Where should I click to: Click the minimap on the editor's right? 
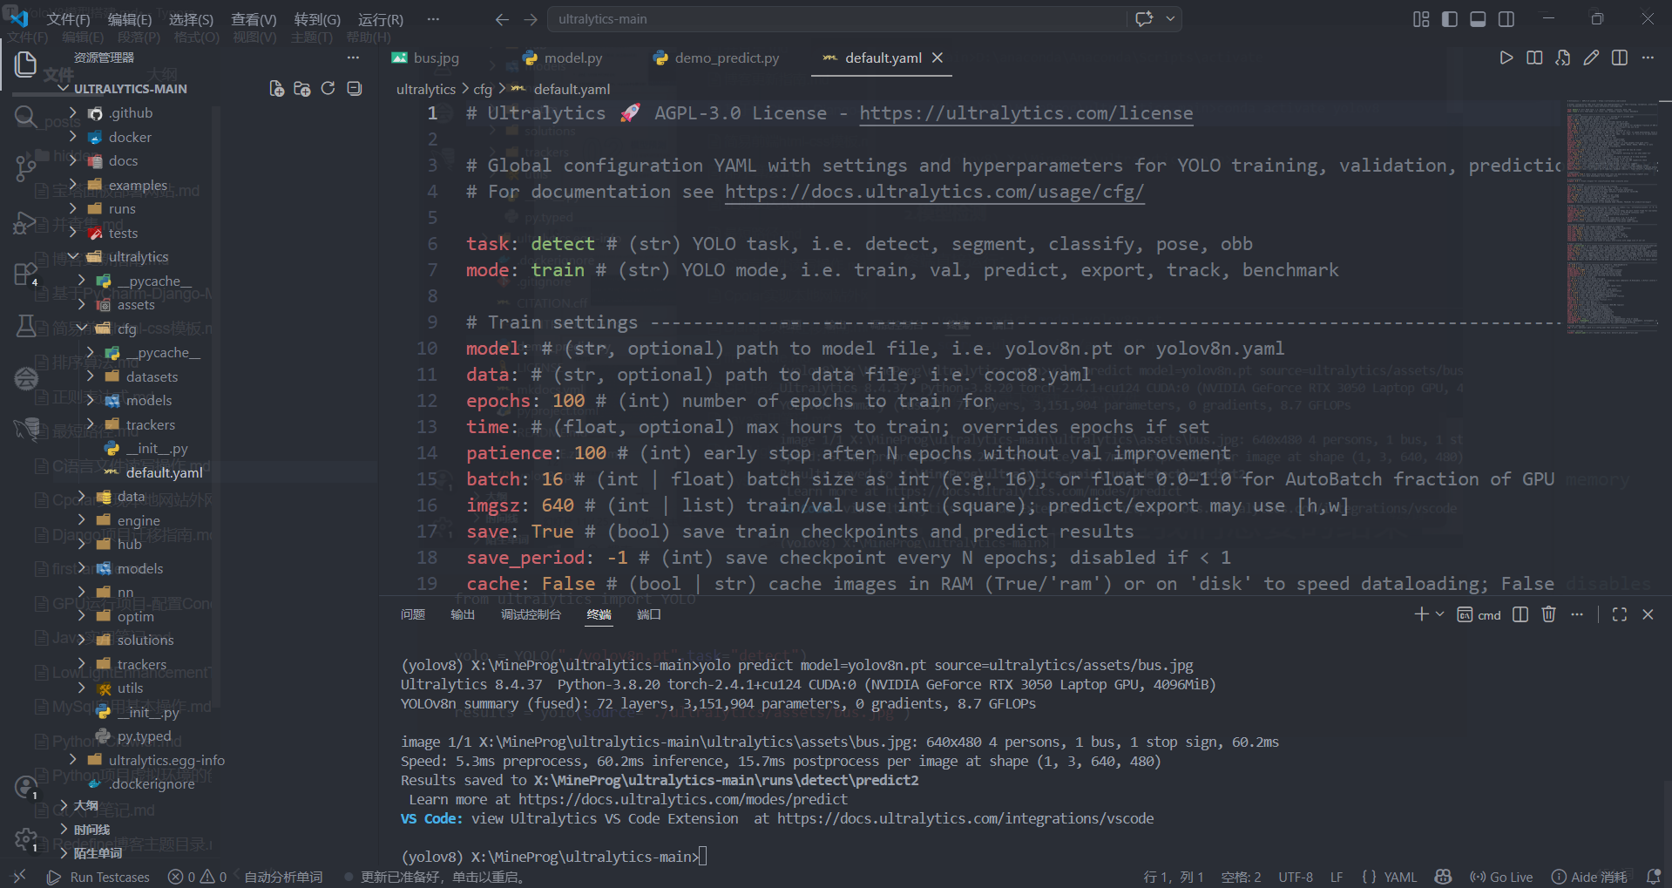(x=1612, y=218)
